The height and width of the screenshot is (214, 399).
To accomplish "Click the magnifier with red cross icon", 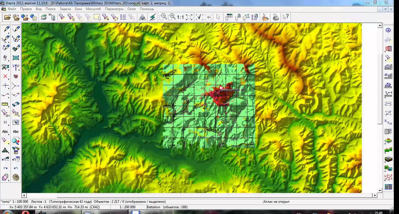I will [16, 141].
